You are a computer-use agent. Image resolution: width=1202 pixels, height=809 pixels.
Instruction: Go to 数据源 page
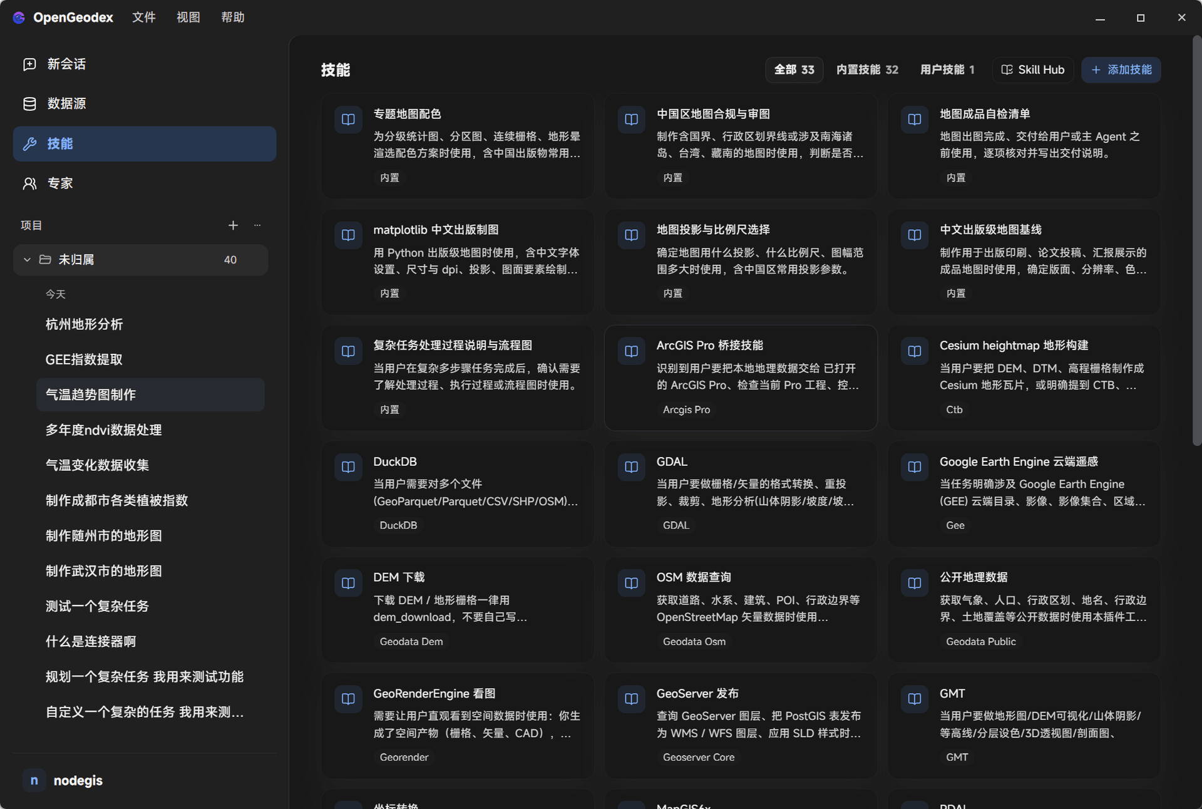145,104
